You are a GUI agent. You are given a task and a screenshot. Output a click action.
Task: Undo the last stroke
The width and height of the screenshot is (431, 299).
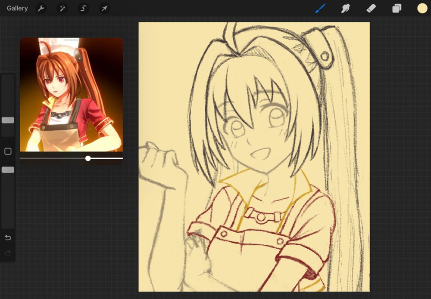click(8, 237)
